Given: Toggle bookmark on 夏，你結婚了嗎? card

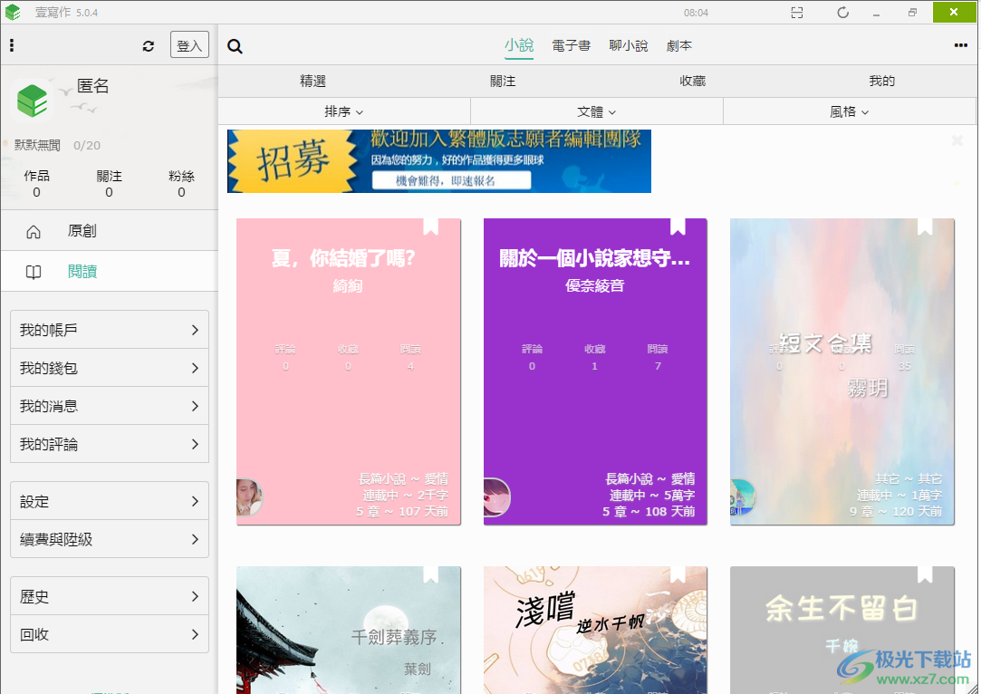Looking at the screenshot, I should pyautogui.click(x=430, y=227).
